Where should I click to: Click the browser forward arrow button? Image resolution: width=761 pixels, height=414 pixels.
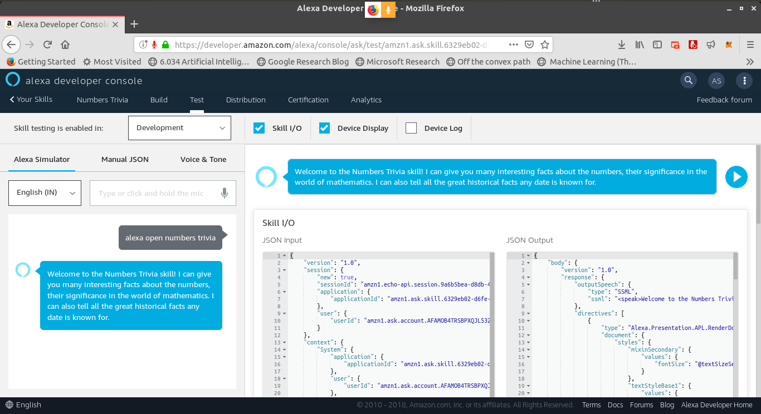(x=30, y=45)
